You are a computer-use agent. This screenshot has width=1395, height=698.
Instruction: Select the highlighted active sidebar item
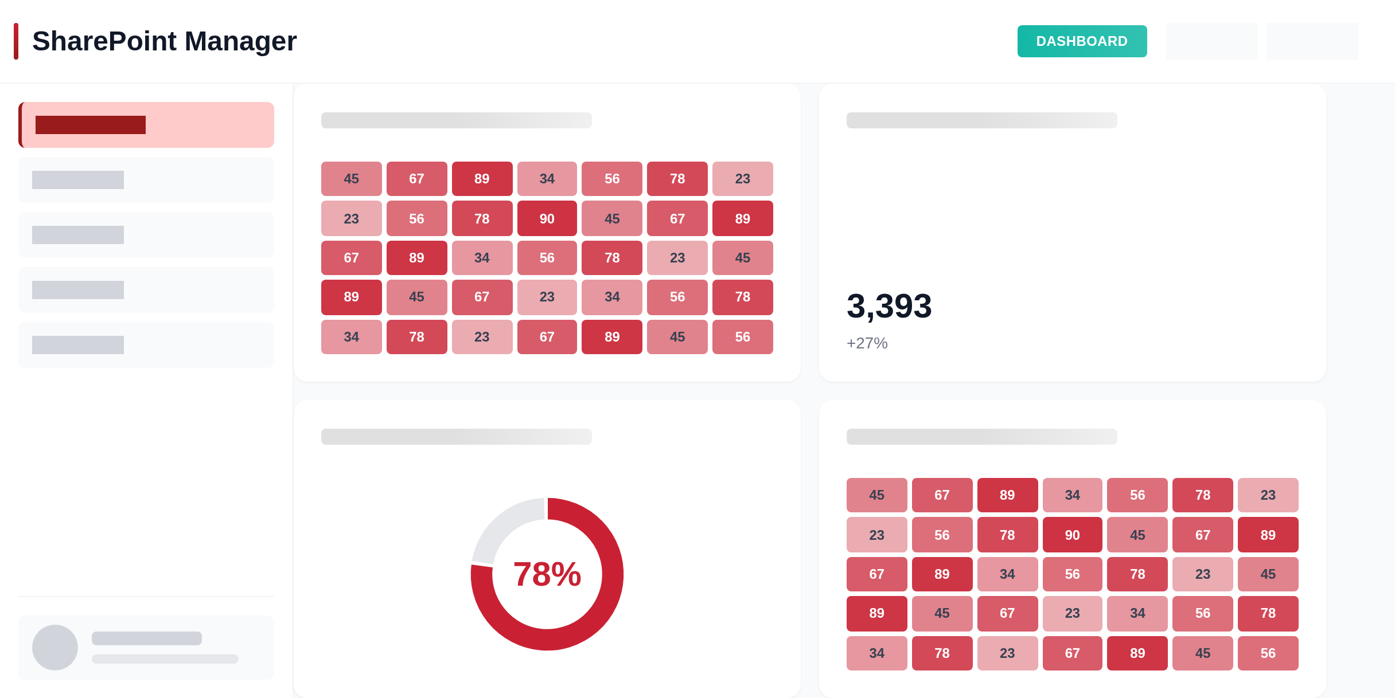point(146,125)
